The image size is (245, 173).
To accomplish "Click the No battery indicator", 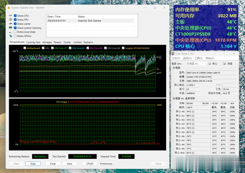I will [40, 157].
